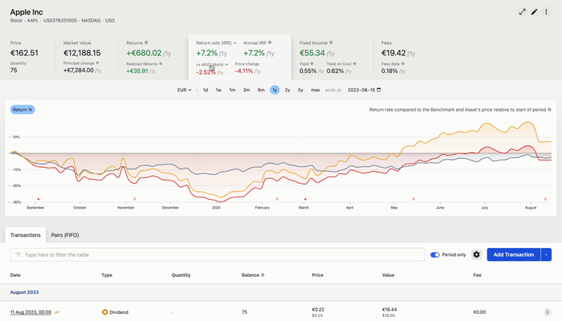562x321 pixels.
Task: Open the vs MSCI World benchmark dropdown
Action: click(212, 64)
